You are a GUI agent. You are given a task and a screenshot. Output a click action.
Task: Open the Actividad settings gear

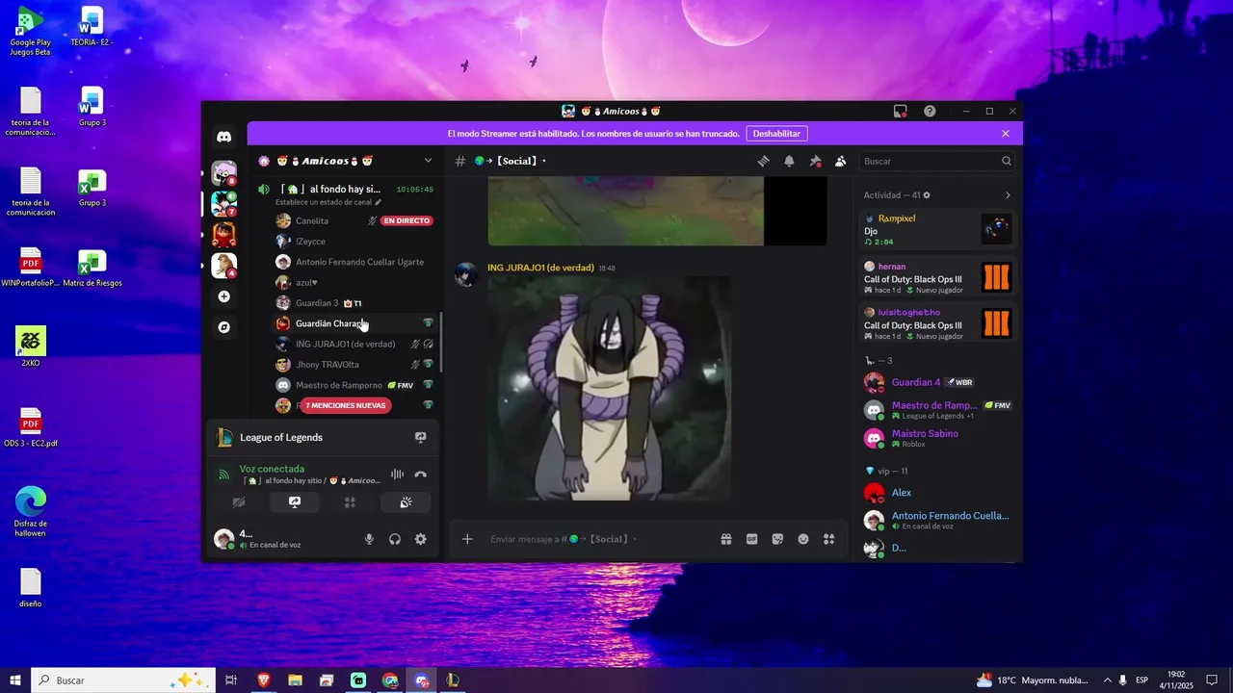point(927,195)
